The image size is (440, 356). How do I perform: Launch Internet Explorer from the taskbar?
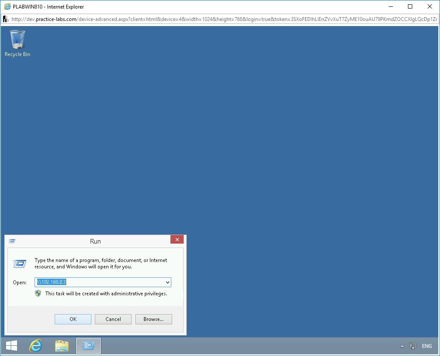point(36,346)
